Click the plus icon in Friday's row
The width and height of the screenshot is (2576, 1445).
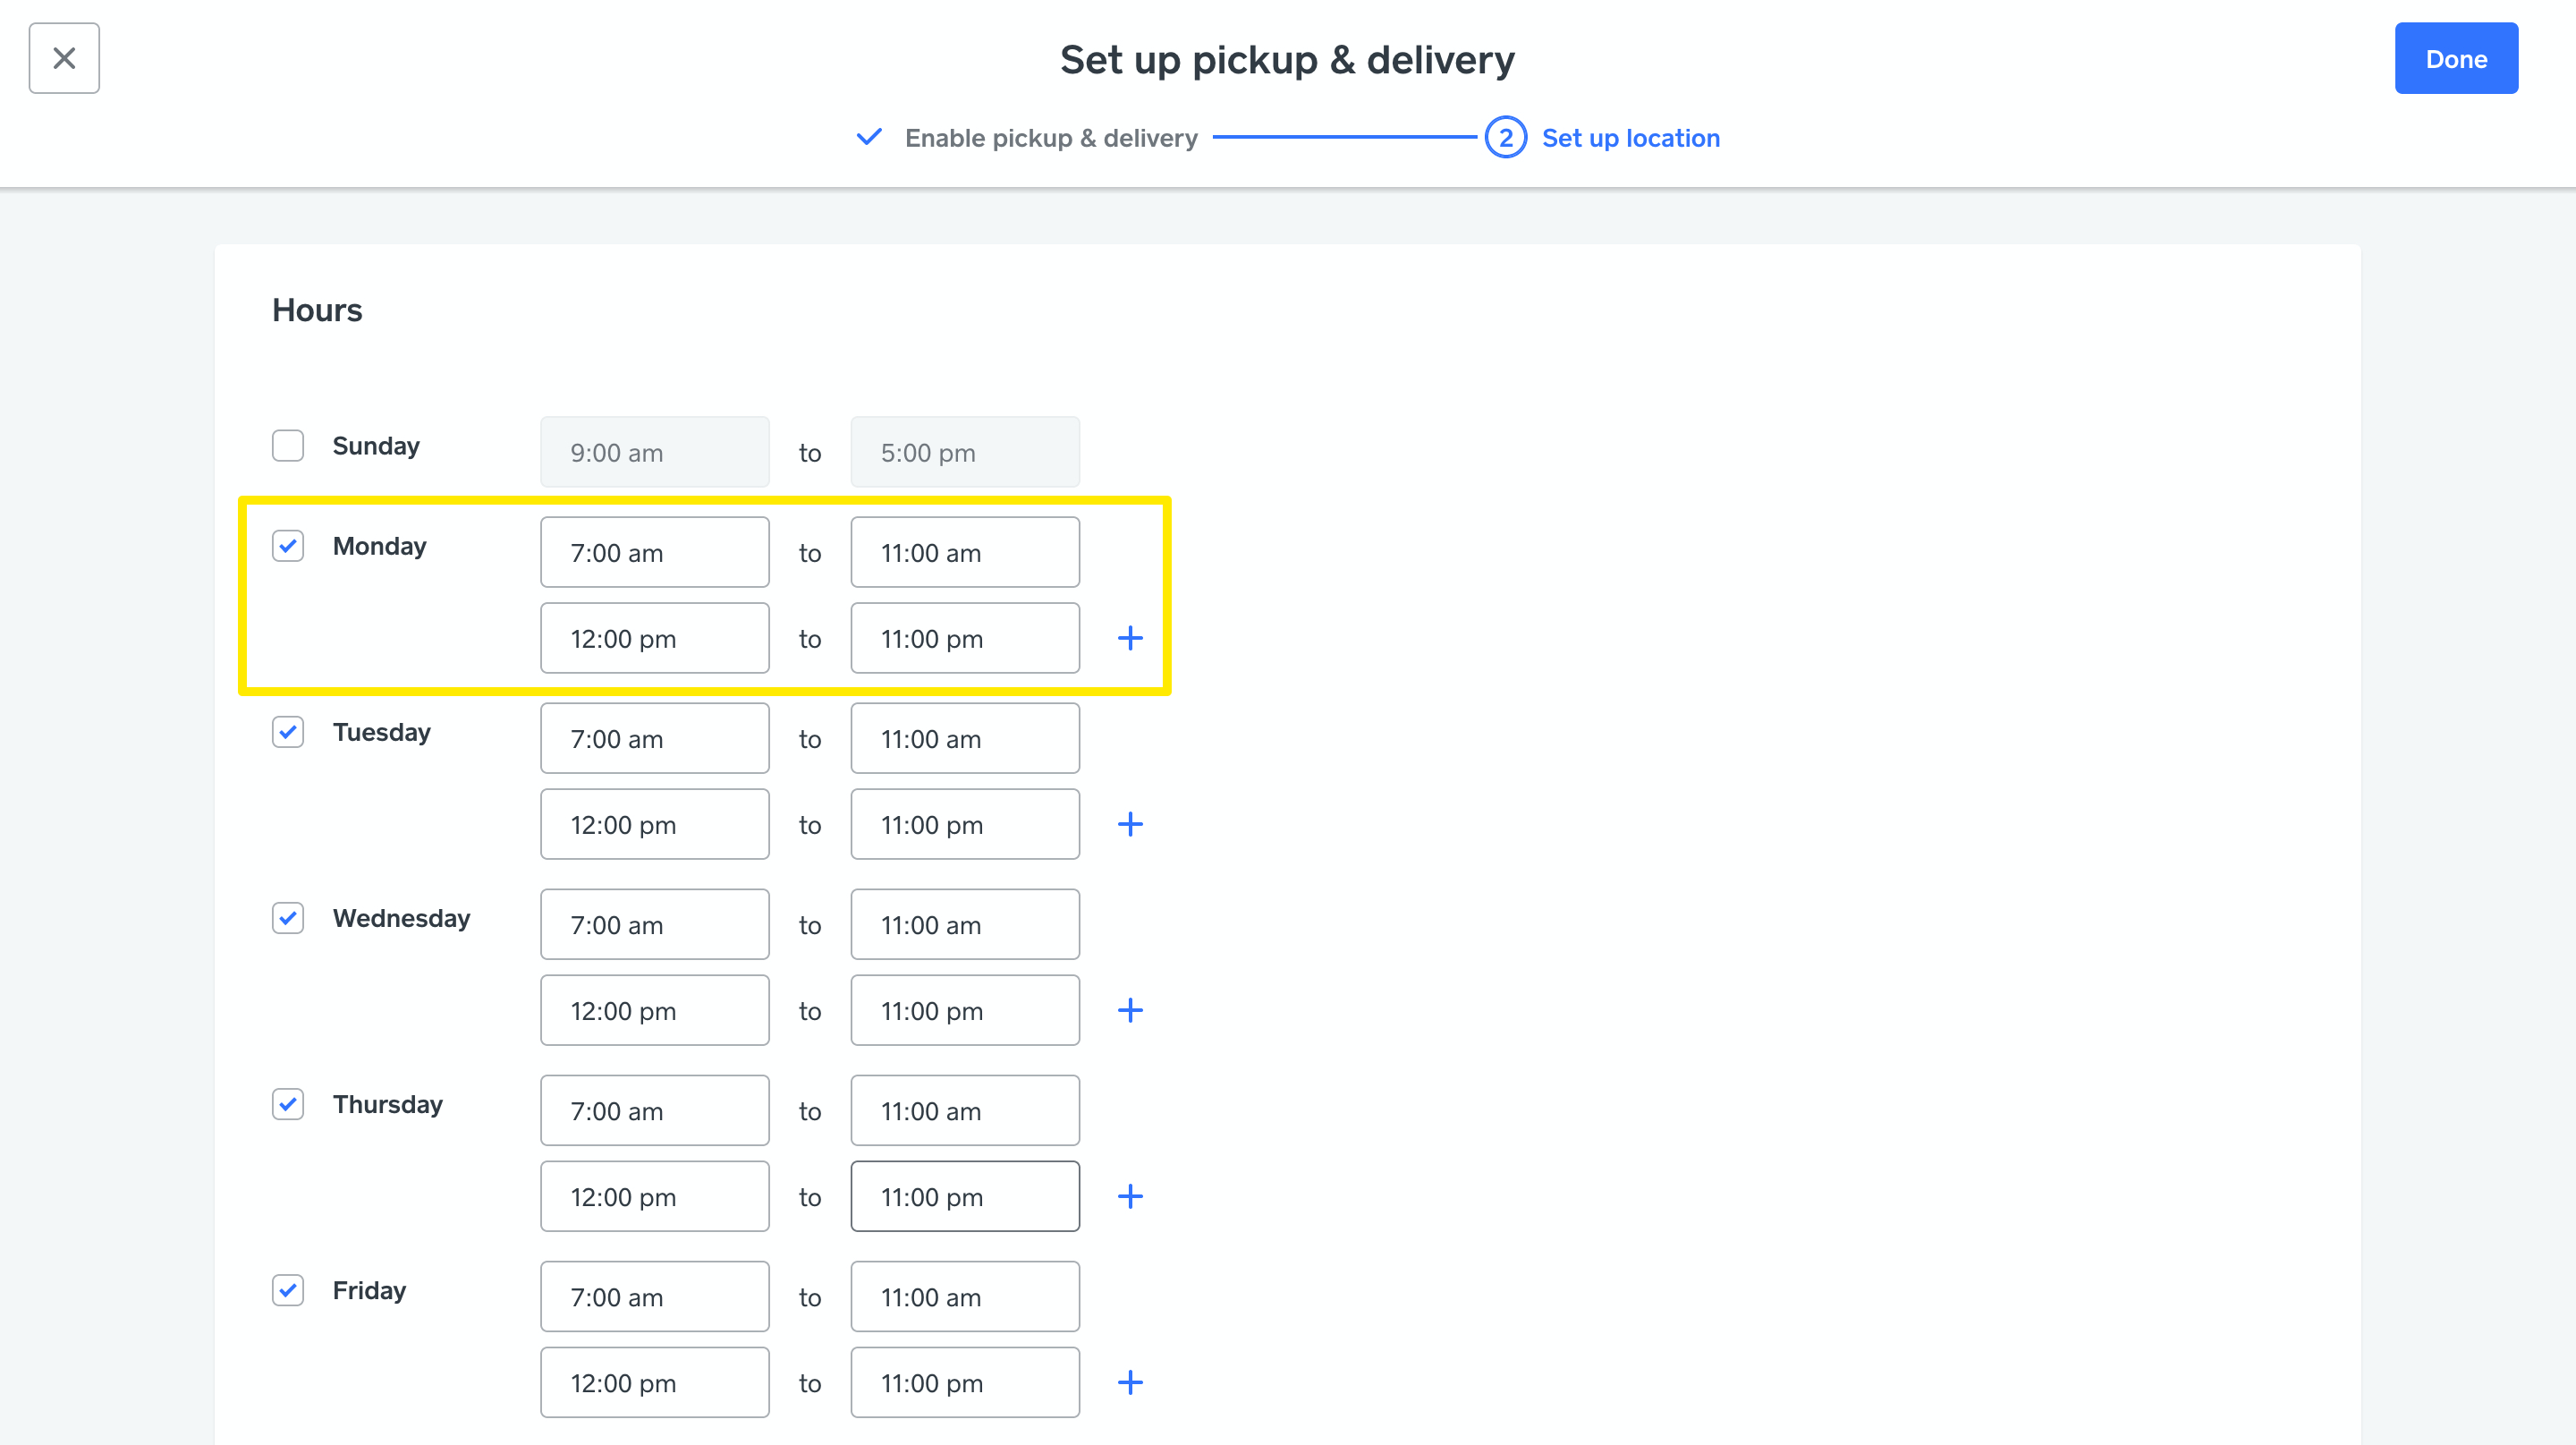(1130, 1382)
